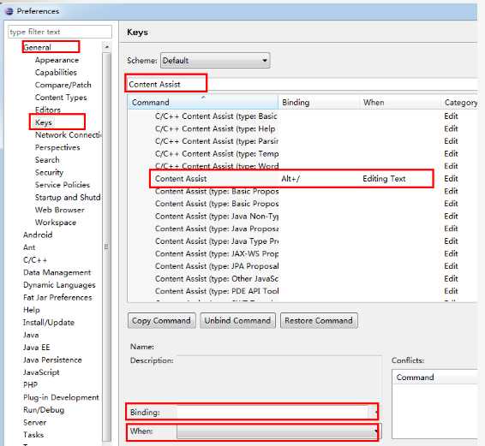Sort by the Binding column header
Image resolution: width=485 pixels, height=446 pixels.
pos(319,103)
